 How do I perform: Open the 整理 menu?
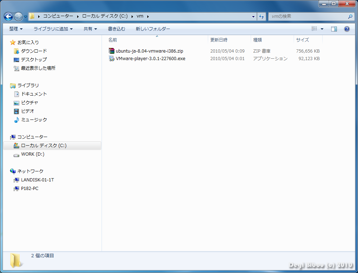pos(16,29)
